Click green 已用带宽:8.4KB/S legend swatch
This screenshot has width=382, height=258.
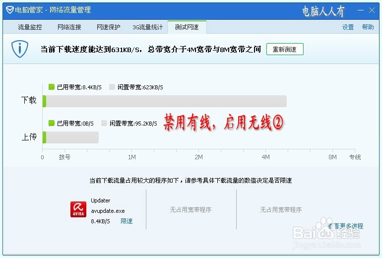[52, 87]
